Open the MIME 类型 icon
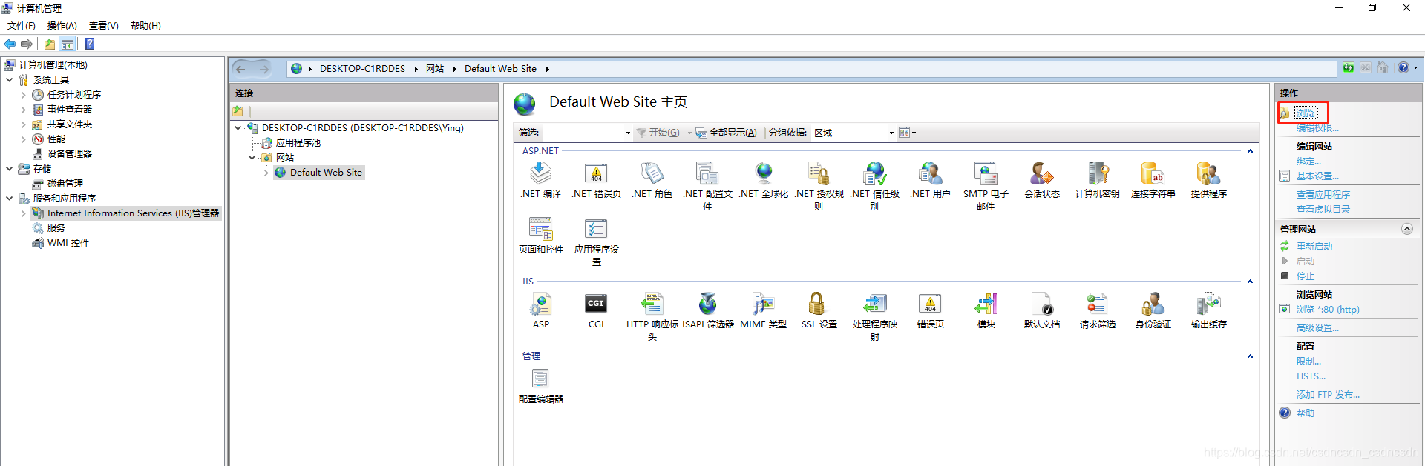1425x466 pixels. tap(764, 304)
